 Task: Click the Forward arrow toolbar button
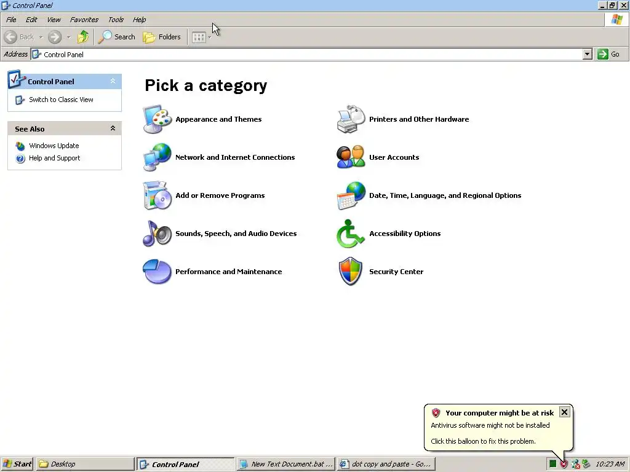coord(55,37)
